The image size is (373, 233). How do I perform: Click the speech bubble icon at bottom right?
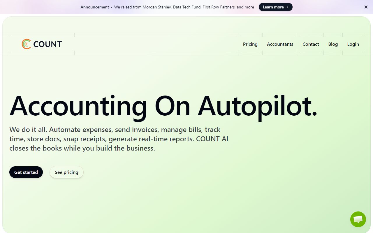pyautogui.click(x=358, y=219)
